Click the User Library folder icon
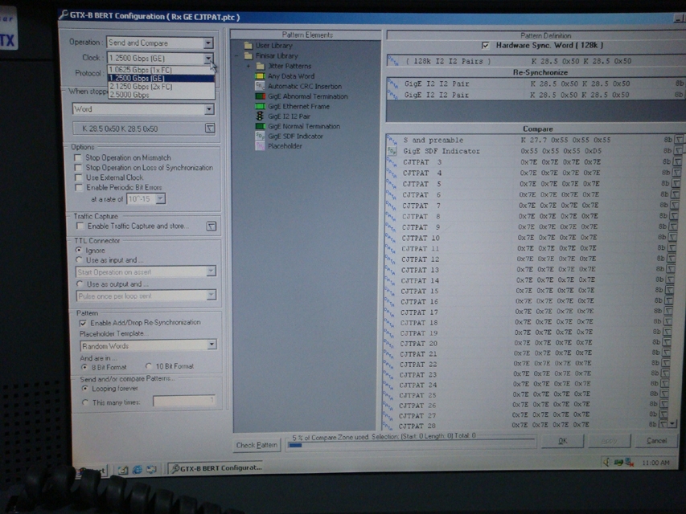The height and width of the screenshot is (514, 686). 249,46
